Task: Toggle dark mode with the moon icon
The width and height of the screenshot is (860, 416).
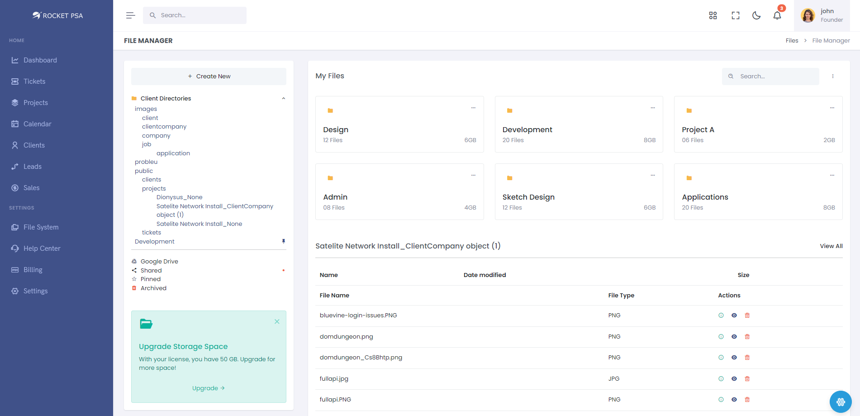Action: [x=756, y=15]
